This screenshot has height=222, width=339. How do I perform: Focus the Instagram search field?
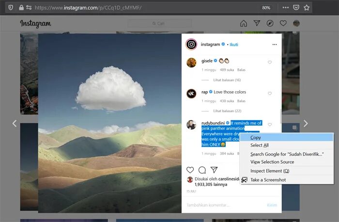click(160, 23)
